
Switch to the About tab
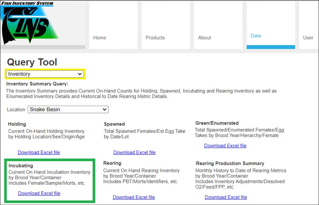(x=204, y=38)
